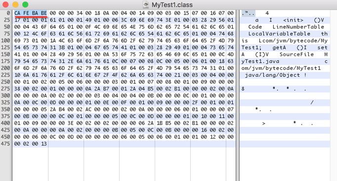The image size is (337, 181).
Task: Click the om/jvm/bytecode/MyTest1 text in ASCII pane
Action: click(281, 68)
